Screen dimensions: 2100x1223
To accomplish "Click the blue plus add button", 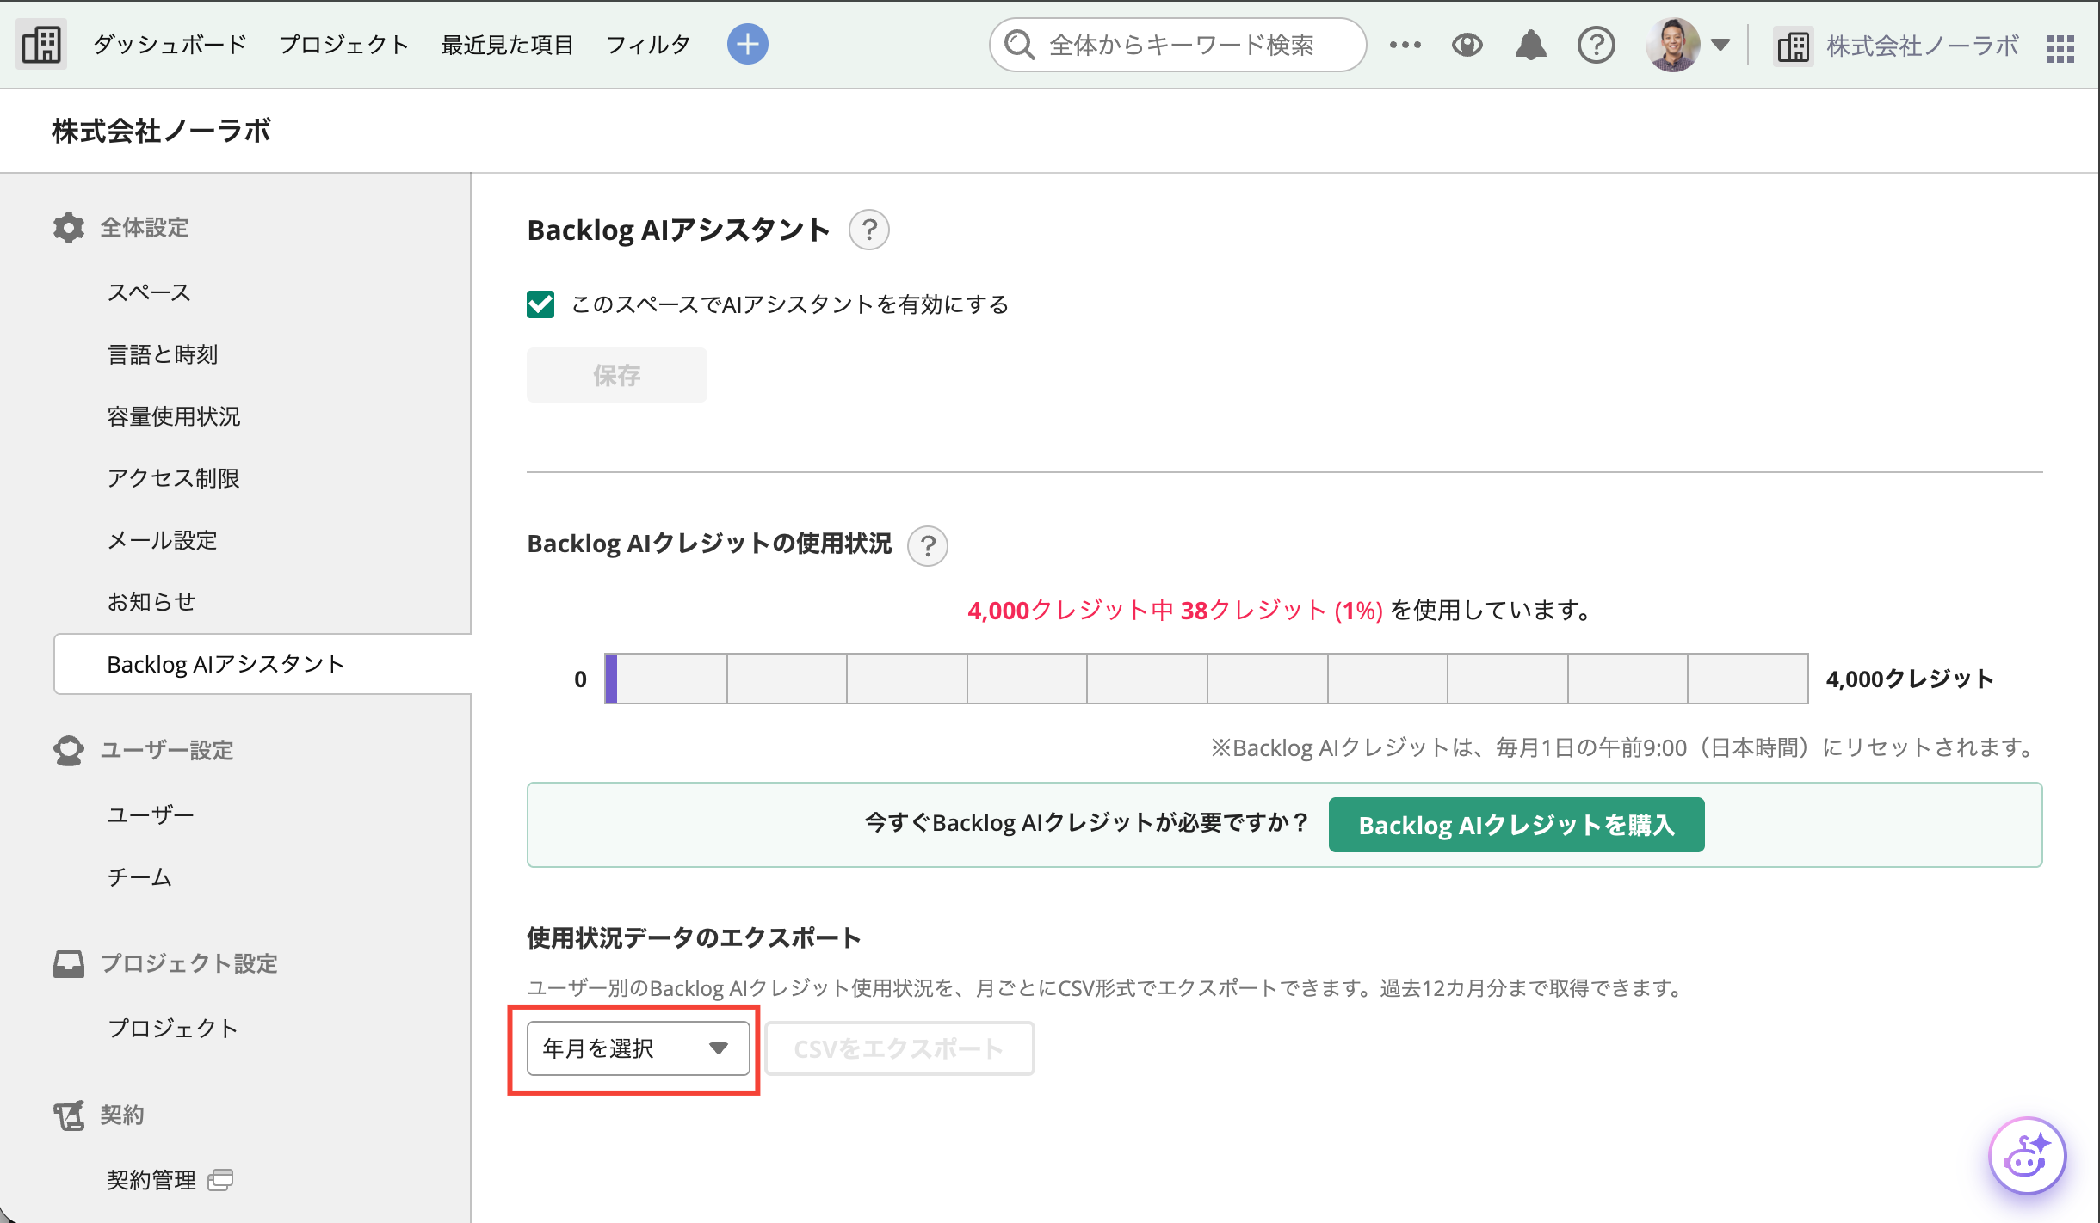I will [747, 44].
